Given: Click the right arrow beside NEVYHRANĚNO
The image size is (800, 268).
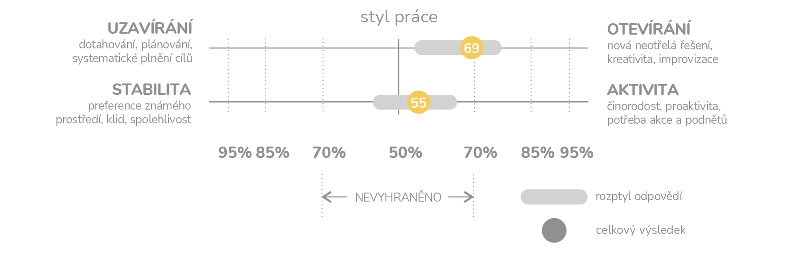Looking at the screenshot, I should (461, 197).
